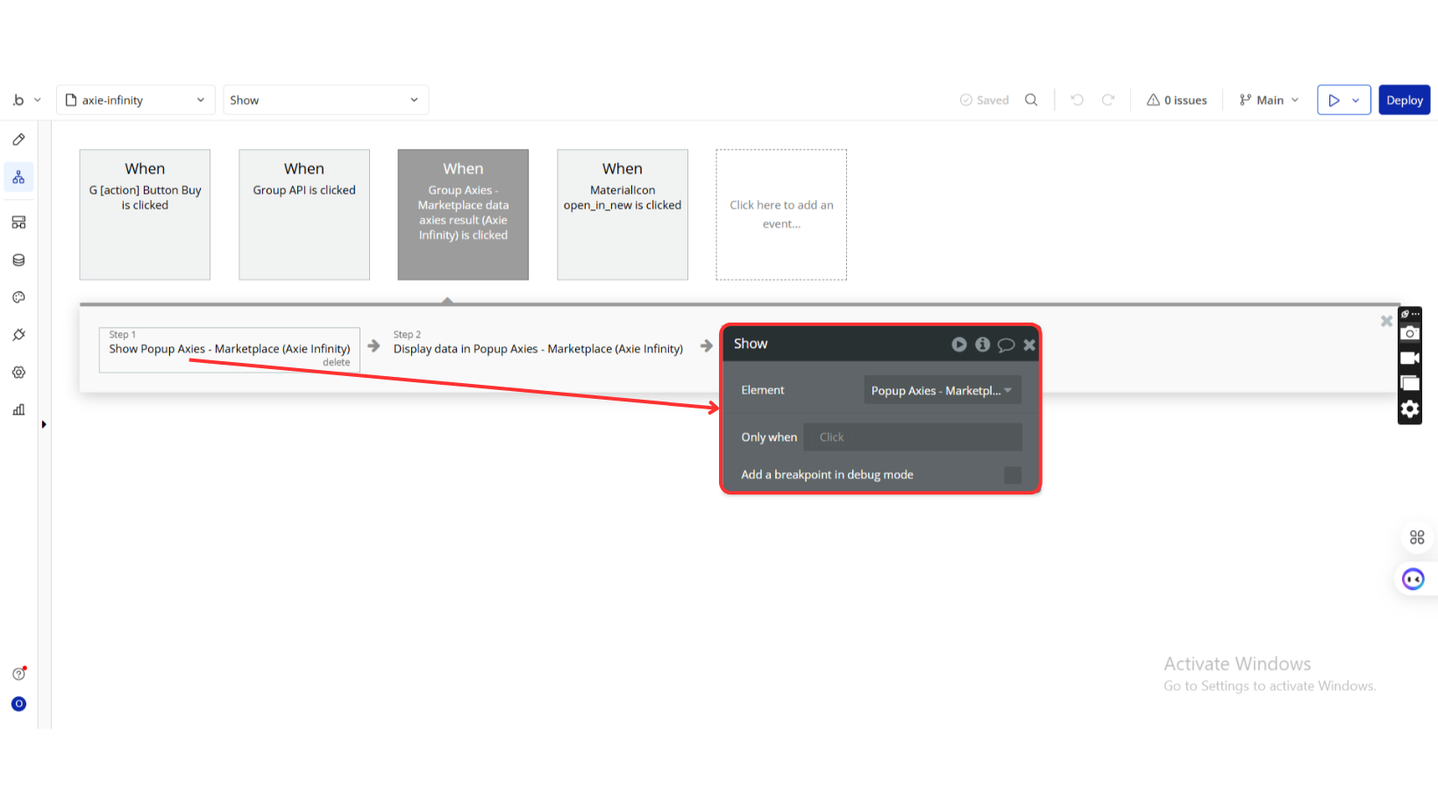View the 0 issues checker
1438x810 pixels.
[x=1177, y=100]
